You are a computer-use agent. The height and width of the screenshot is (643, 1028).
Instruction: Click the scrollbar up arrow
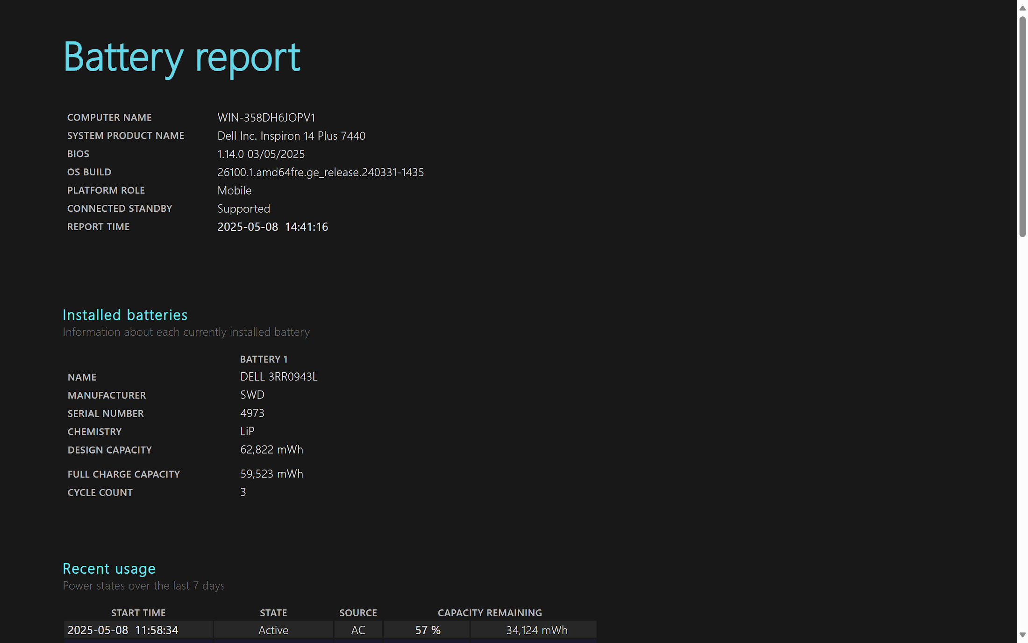(x=1022, y=8)
